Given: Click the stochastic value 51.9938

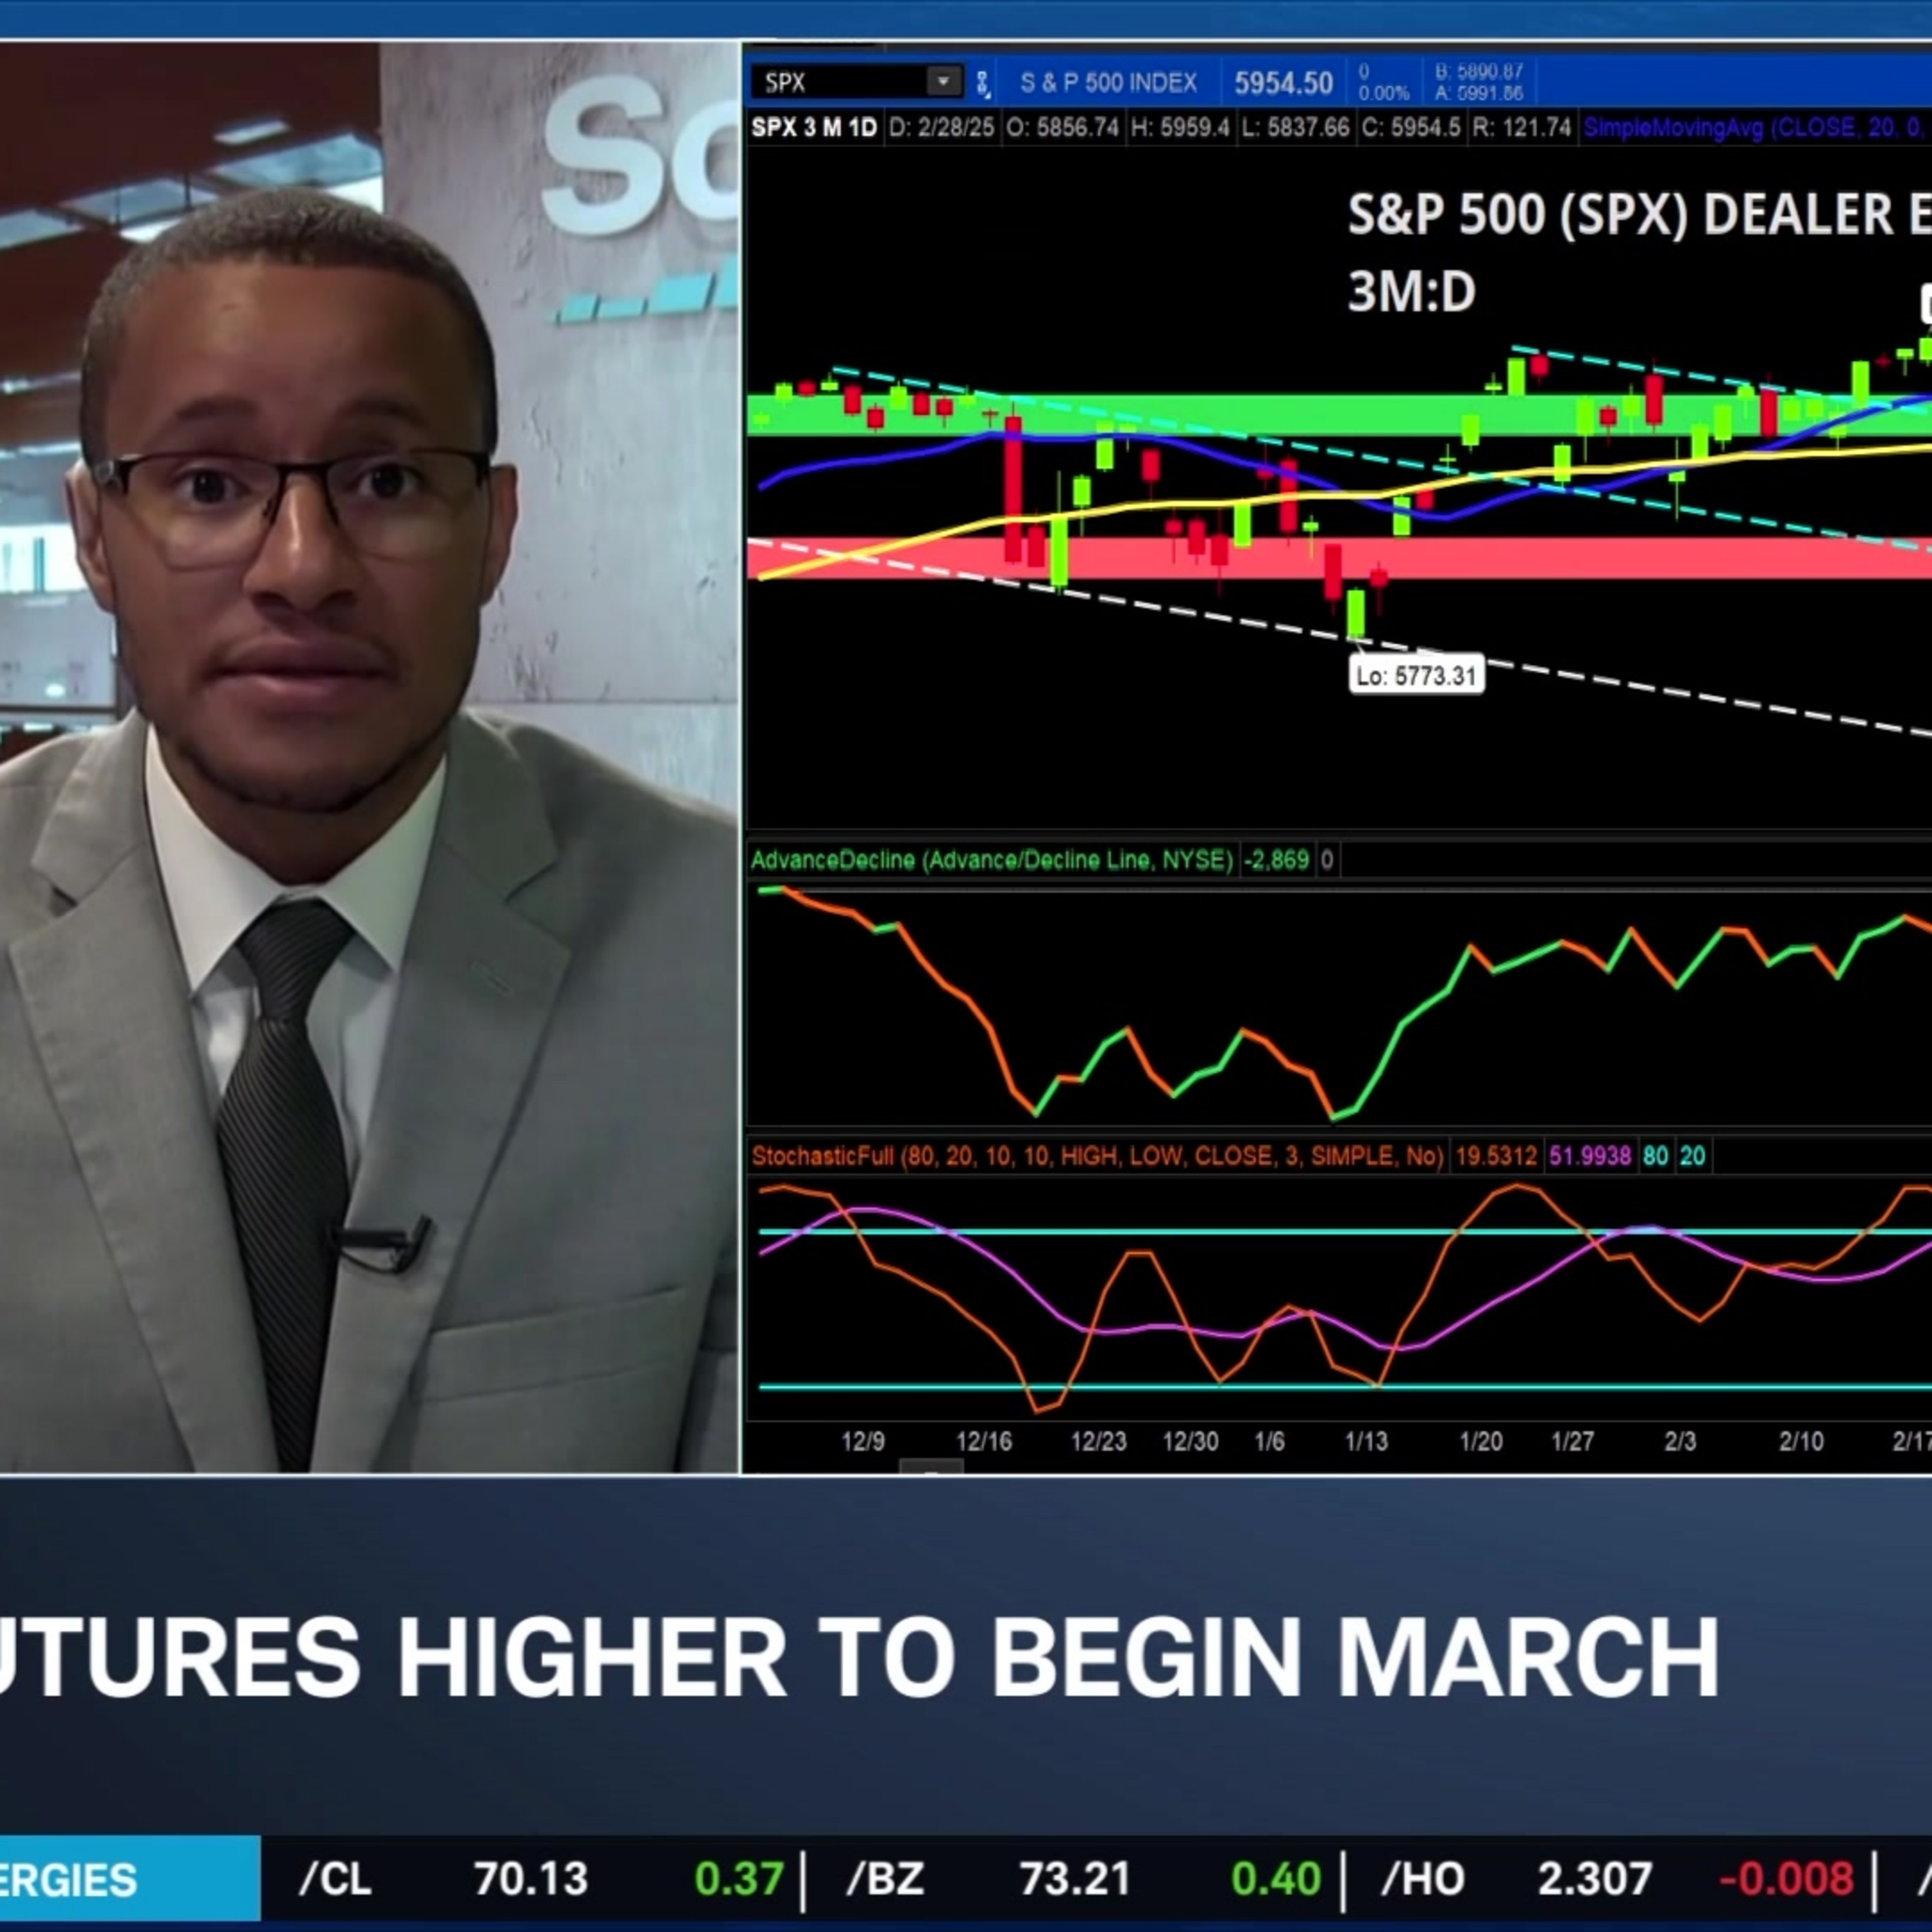Looking at the screenshot, I should pos(1590,1156).
